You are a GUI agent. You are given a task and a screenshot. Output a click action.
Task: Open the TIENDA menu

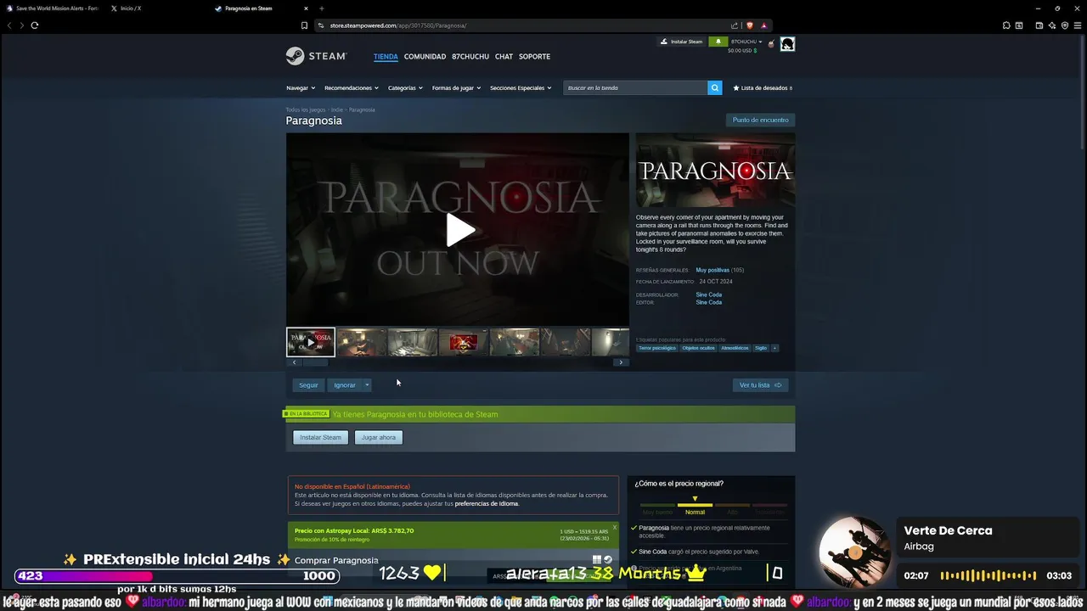[x=386, y=57]
